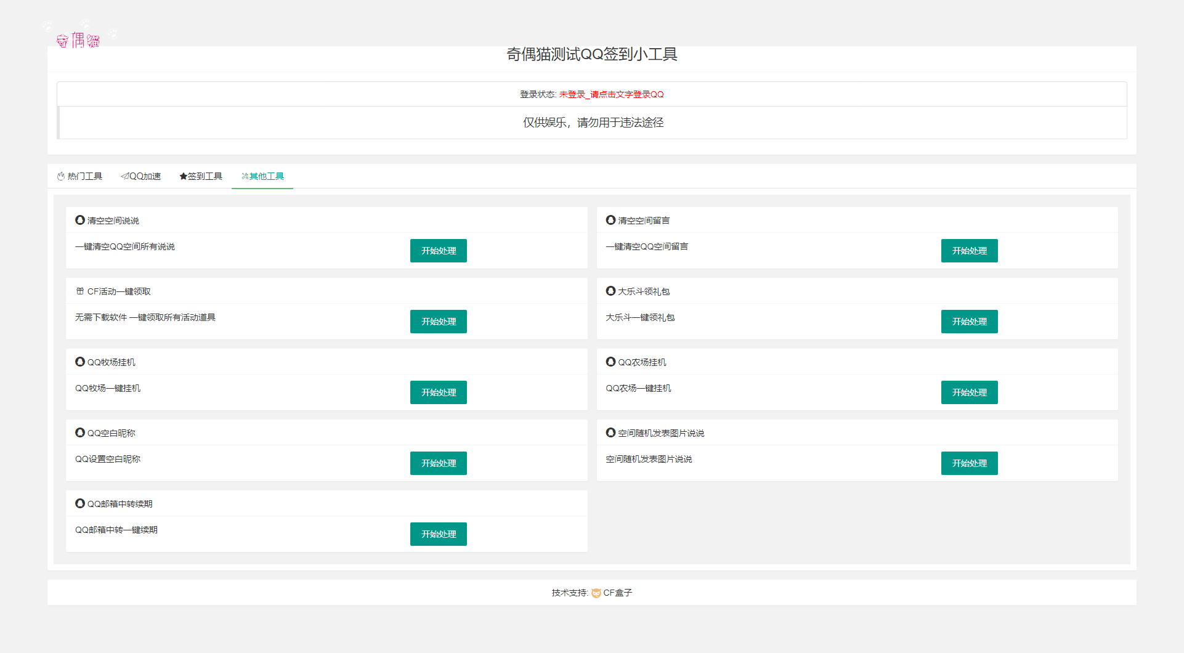Click the 大乐斗领礼包 card title

pyautogui.click(x=644, y=291)
